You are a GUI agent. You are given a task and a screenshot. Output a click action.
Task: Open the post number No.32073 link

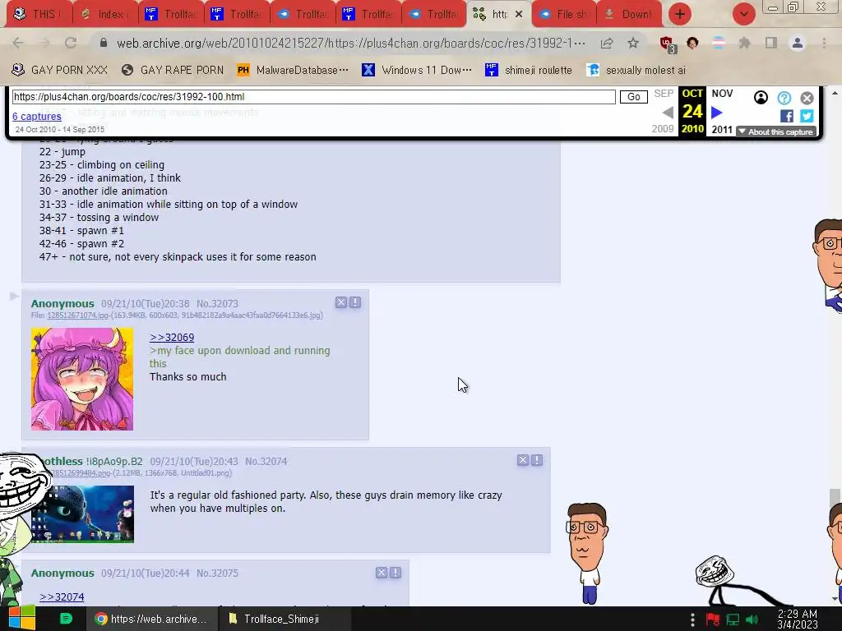tap(217, 304)
